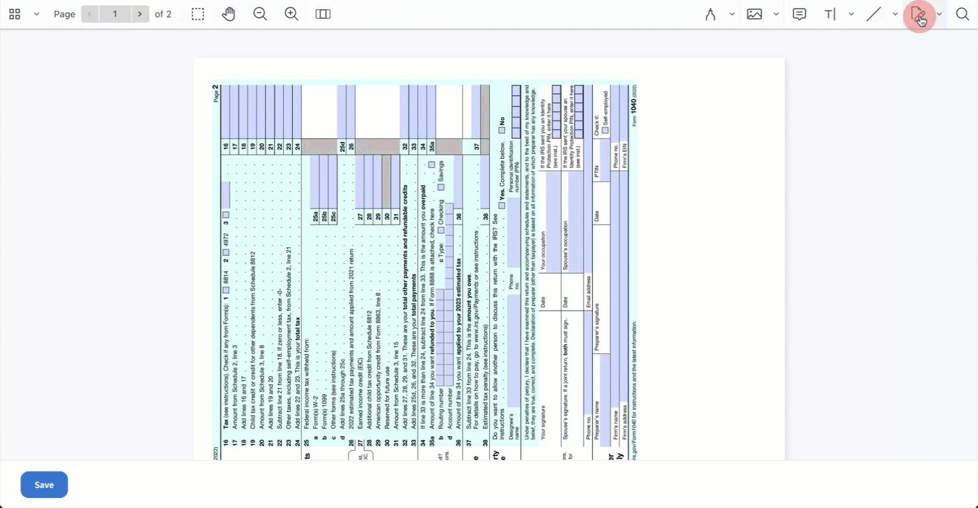
Task: Tick the Self-employed checkbox
Action: click(605, 131)
